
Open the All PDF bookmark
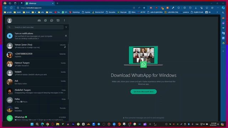tap(141, 12)
